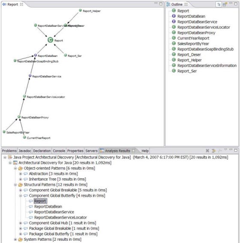Select ReportDataBeanServiceLocator under Component Global Butterfly
240x243 pixels.
[x=60, y=217]
